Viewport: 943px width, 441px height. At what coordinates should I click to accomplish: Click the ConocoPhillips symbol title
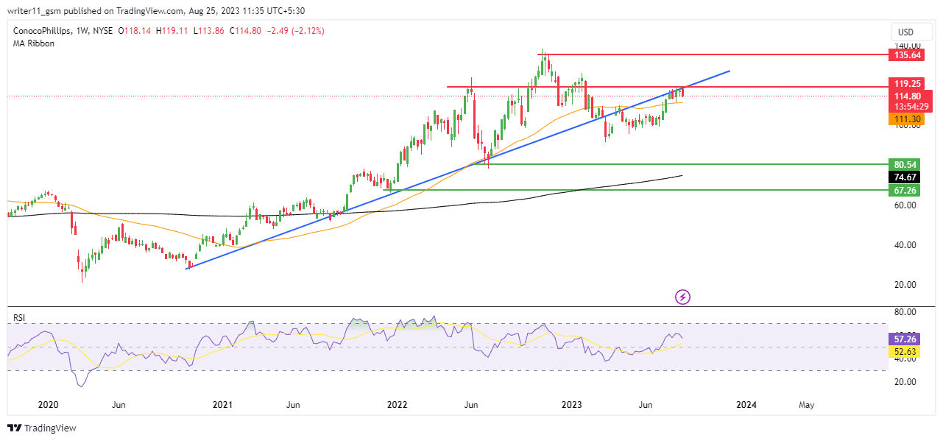tap(43, 31)
